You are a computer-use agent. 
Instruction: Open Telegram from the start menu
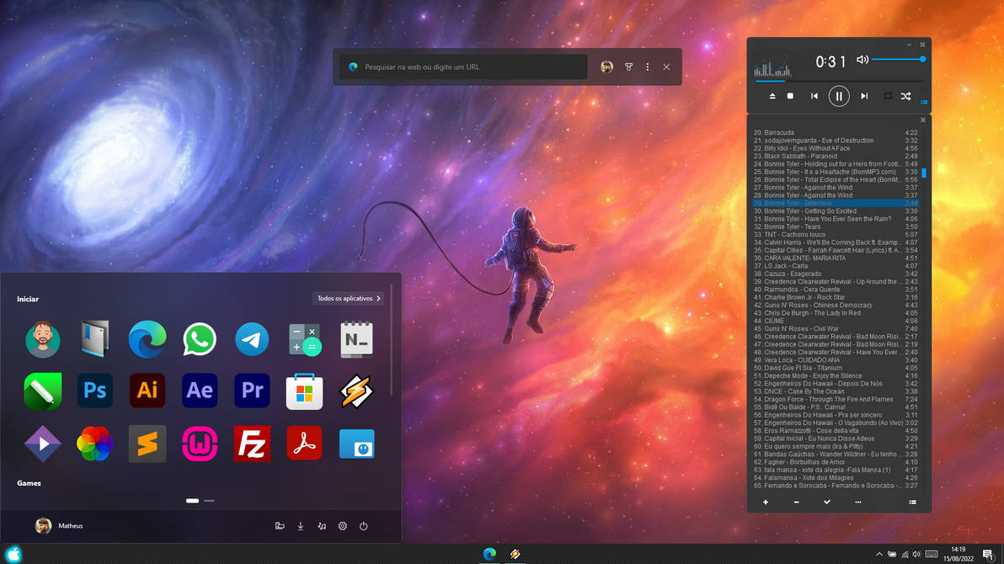point(251,338)
